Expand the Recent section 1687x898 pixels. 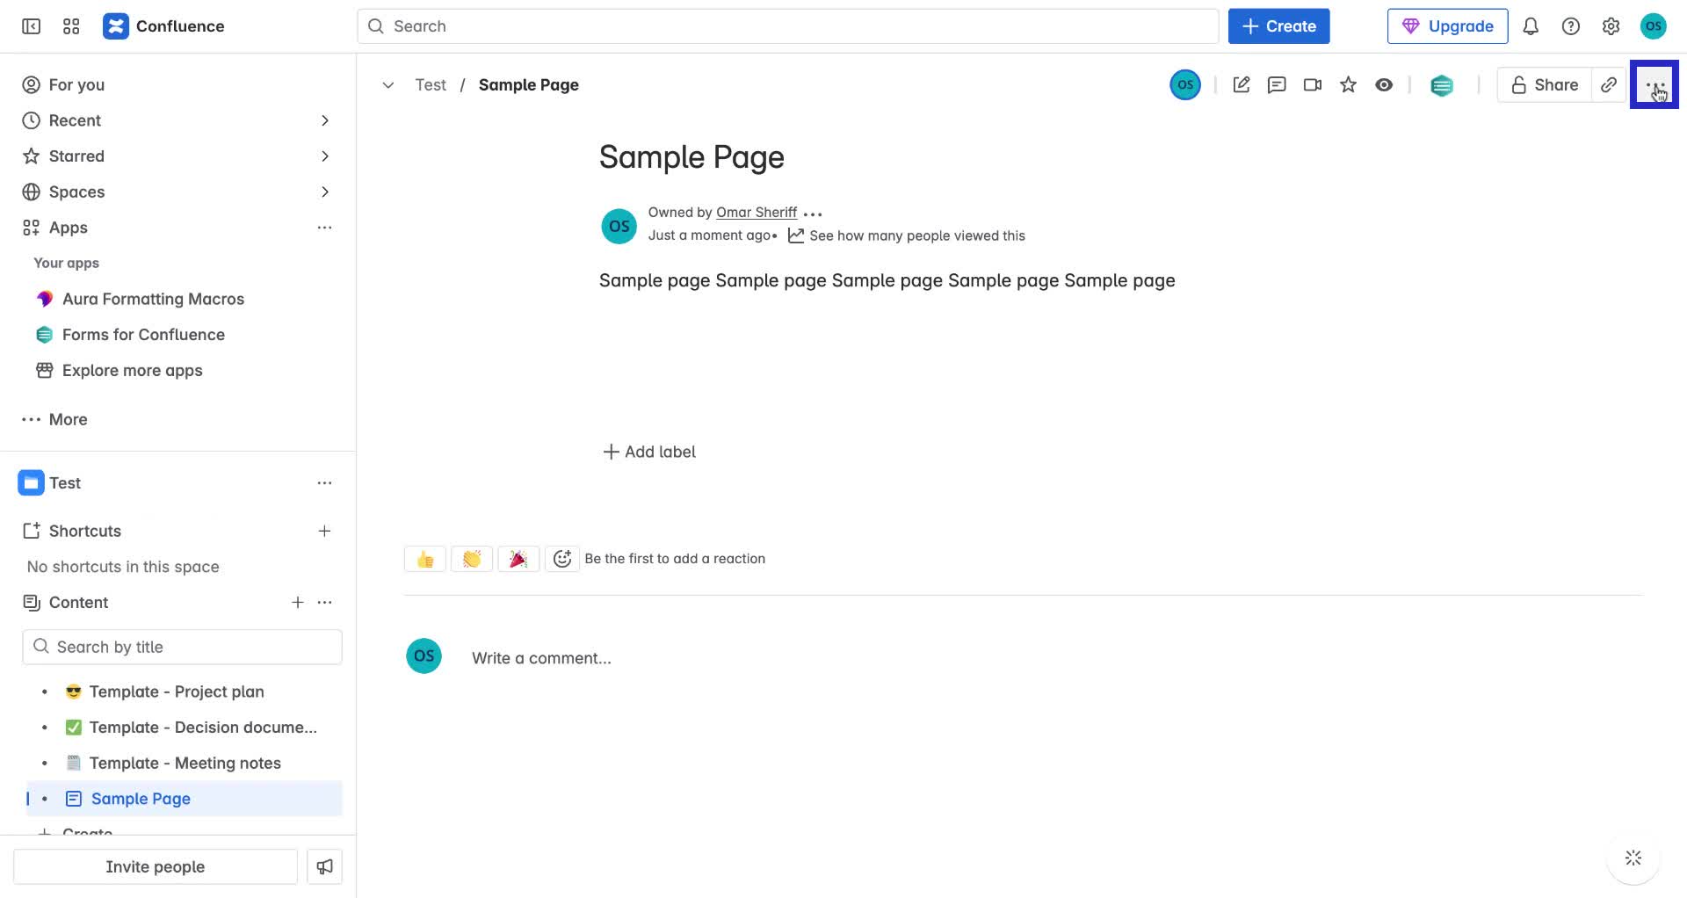coord(325,120)
